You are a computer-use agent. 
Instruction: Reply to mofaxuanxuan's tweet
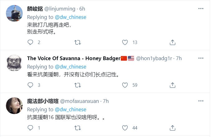click(30, 128)
